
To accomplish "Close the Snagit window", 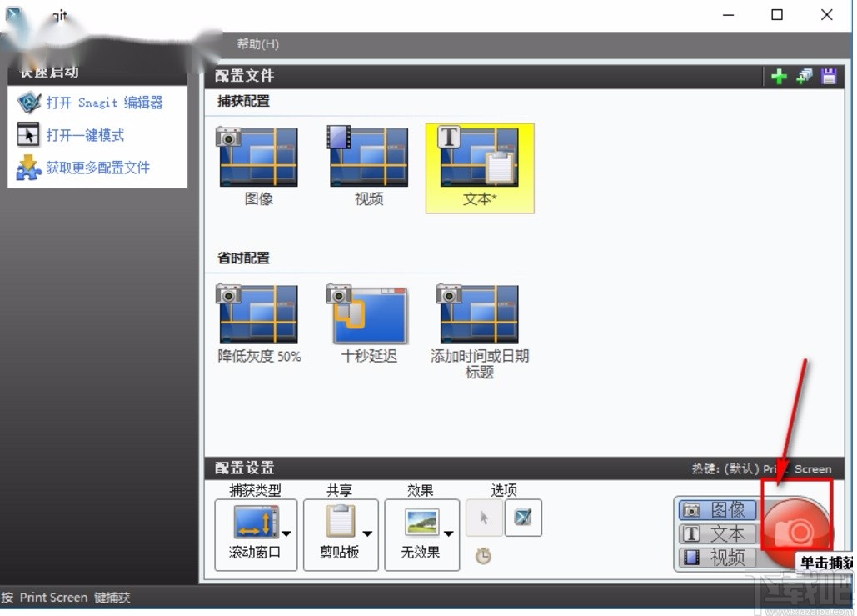I will tap(826, 15).
